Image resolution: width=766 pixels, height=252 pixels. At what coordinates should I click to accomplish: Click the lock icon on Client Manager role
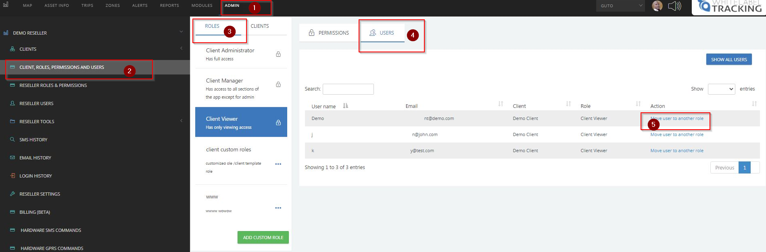tap(278, 84)
